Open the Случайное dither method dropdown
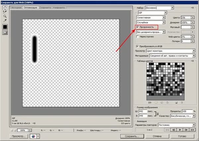Viewport: 199px width, 141px height. tap(151, 22)
